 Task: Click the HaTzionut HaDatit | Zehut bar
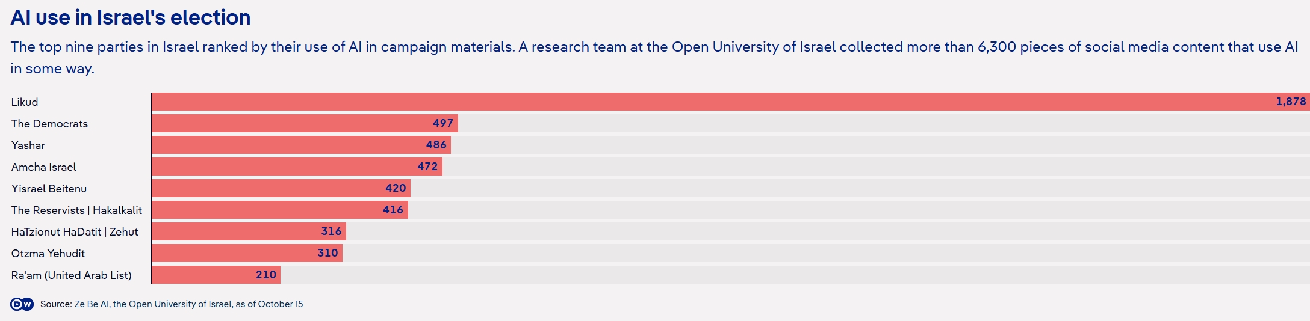click(x=249, y=231)
